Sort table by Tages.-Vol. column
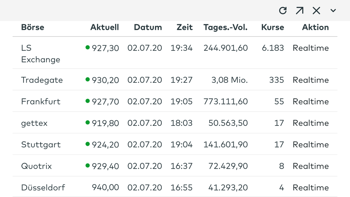The width and height of the screenshot is (350, 197). click(x=225, y=27)
